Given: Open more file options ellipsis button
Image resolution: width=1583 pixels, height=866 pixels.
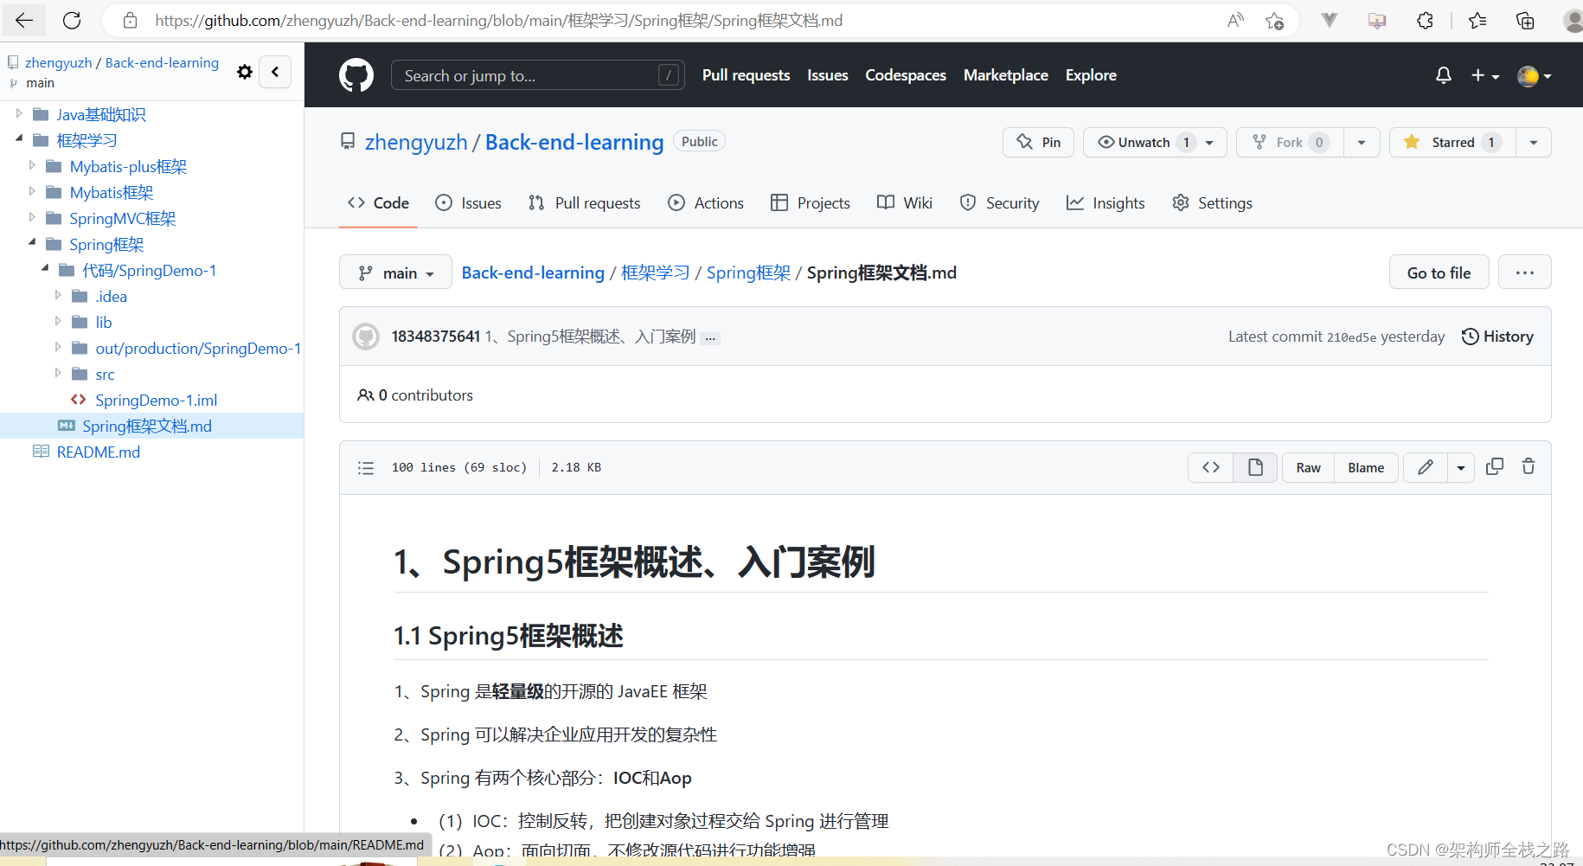Looking at the screenshot, I should [1525, 273].
